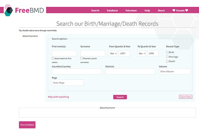Open the Help with searching link

pyautogui.click(x=58, y=97)
